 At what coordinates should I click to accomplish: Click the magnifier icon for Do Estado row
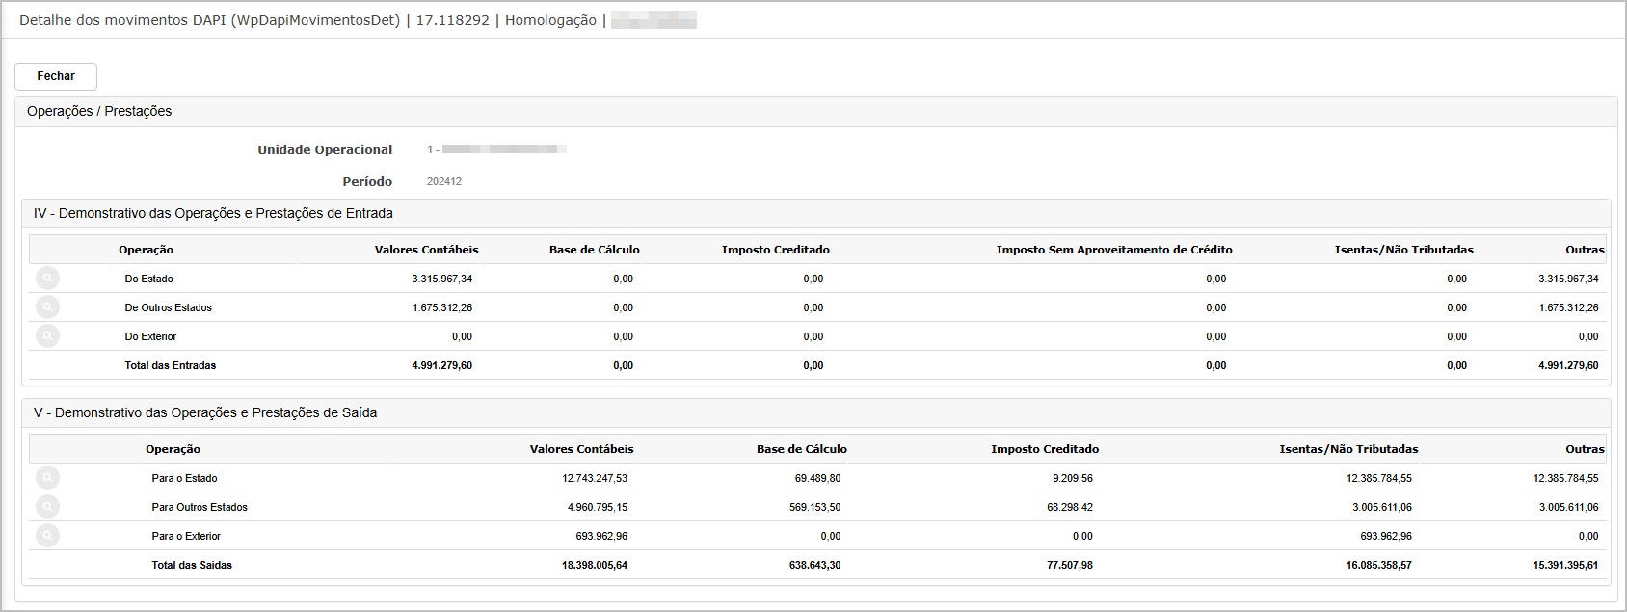47,279
